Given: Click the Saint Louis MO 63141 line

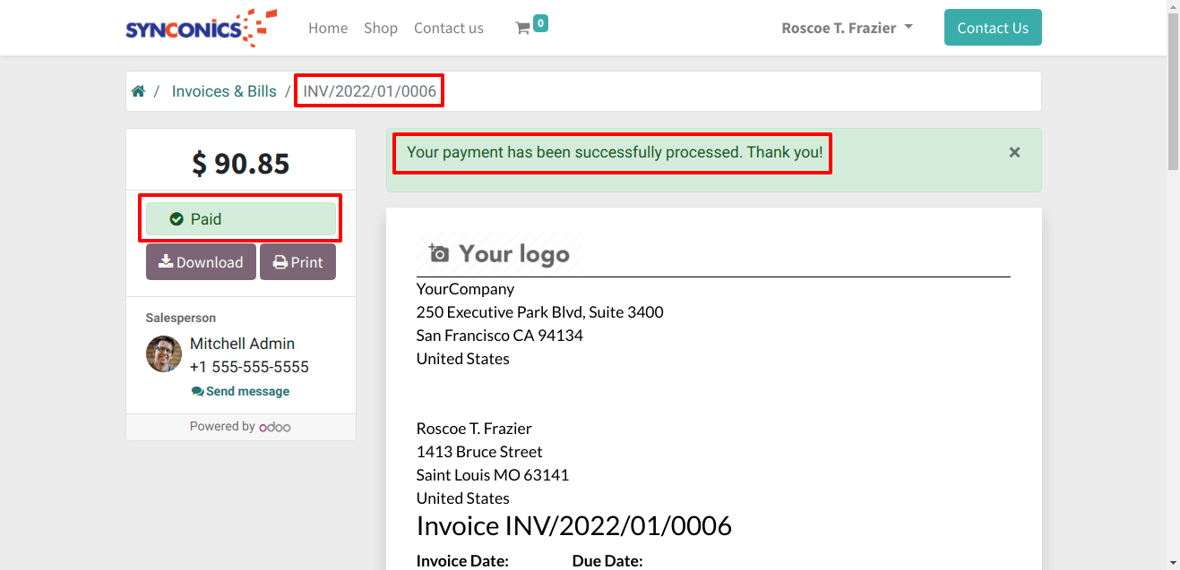Looking at the screenshot, I should click(x=493, y=475).
